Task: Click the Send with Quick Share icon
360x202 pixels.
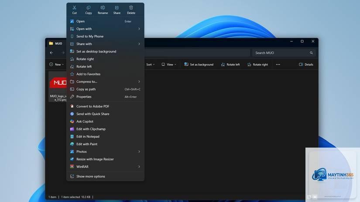Action: point(72,114)
